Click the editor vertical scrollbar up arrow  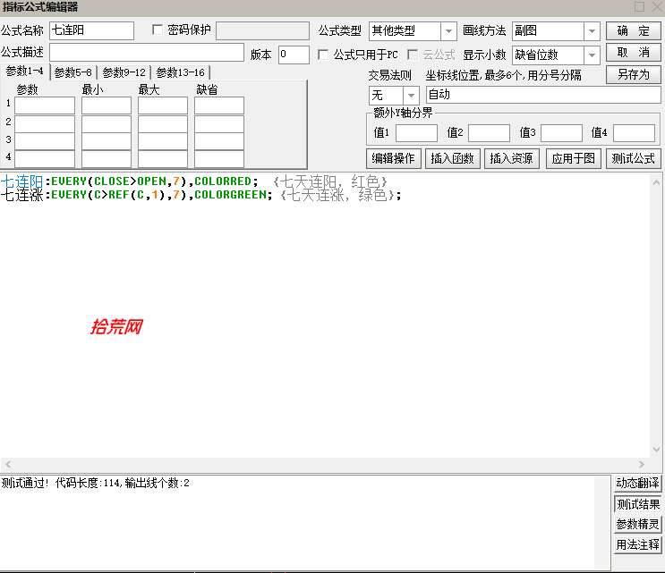tap(656, 182)
